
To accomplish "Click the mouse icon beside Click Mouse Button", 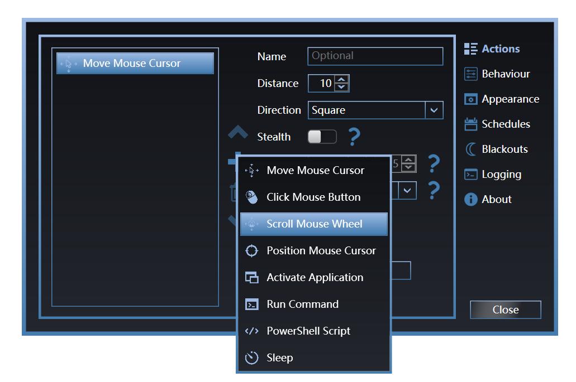I will tap(251, 197).
